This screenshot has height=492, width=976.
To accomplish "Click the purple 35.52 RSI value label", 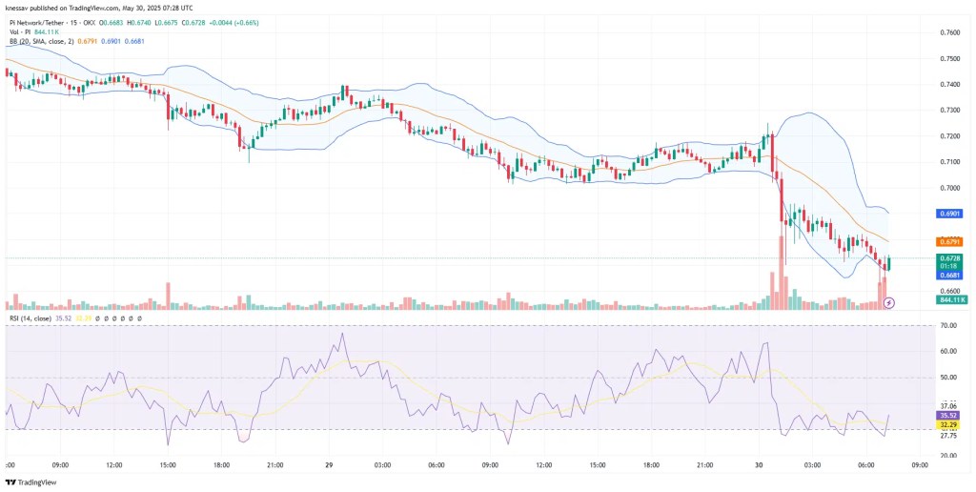I will (x=950, y=416).
